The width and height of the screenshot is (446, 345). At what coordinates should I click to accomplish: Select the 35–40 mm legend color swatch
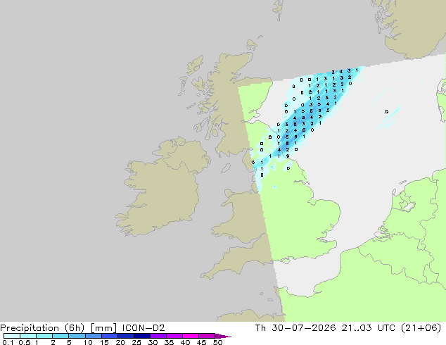[x=174, y=336]
